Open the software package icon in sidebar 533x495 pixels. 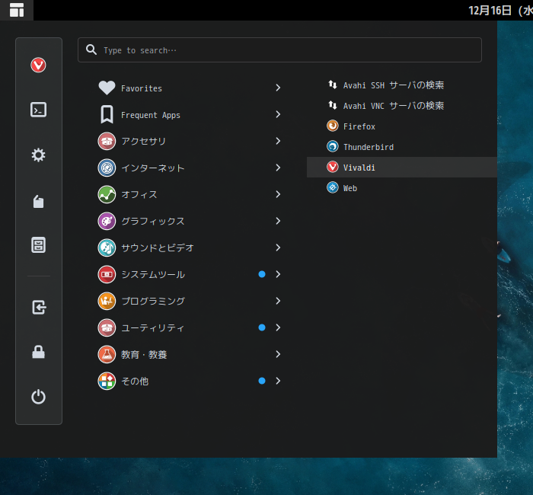(38, 201)
